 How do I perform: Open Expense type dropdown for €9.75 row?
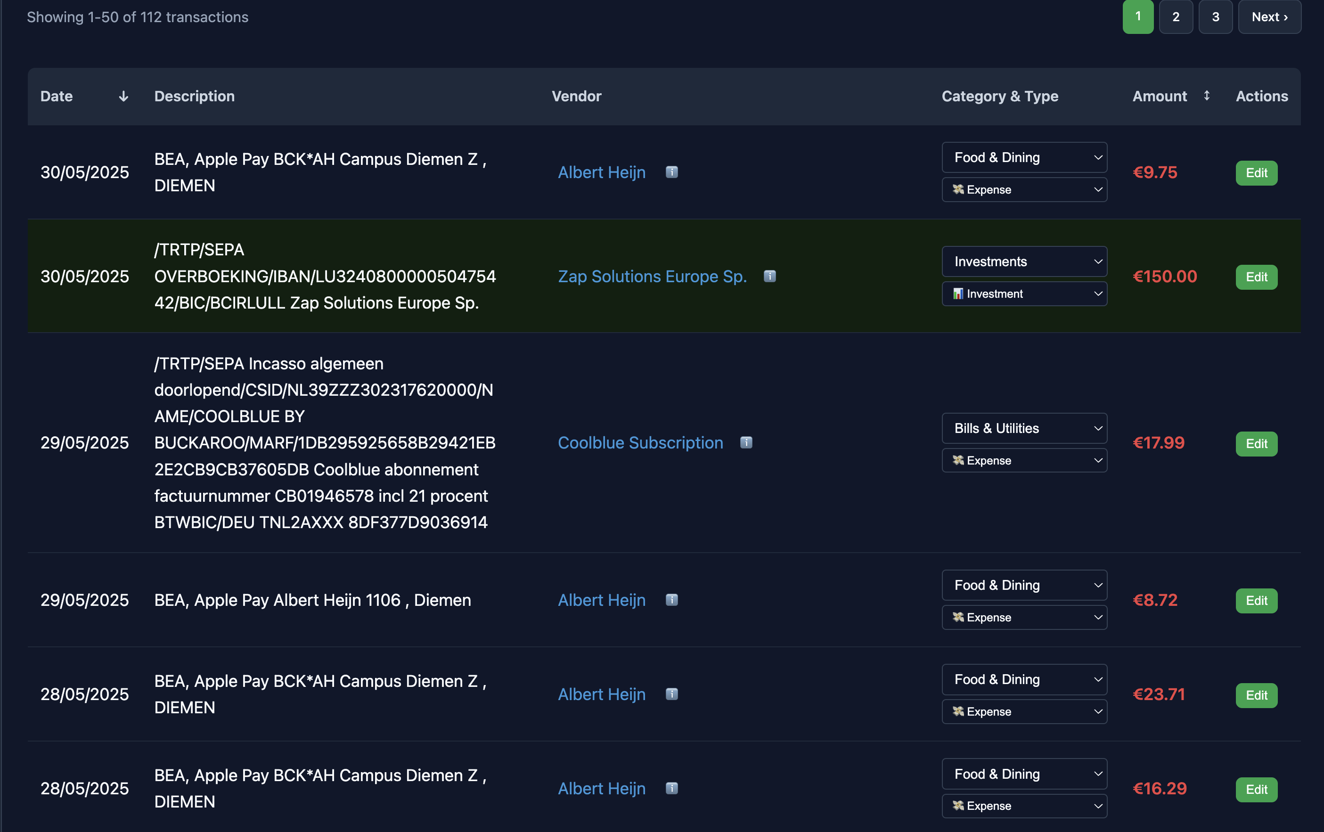[x=1024, y=190]
